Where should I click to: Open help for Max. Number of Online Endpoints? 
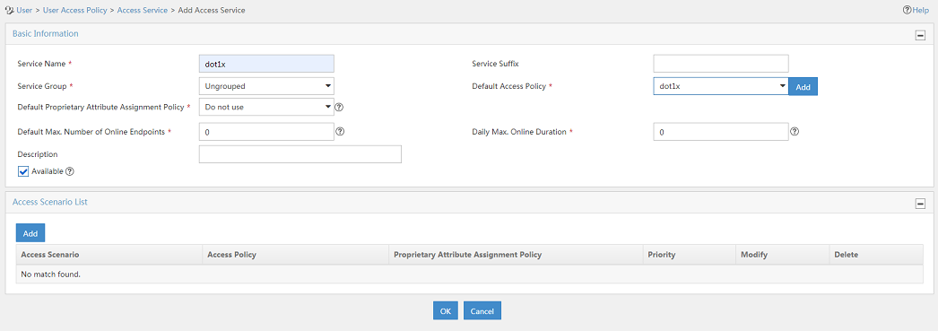[340, 131]
